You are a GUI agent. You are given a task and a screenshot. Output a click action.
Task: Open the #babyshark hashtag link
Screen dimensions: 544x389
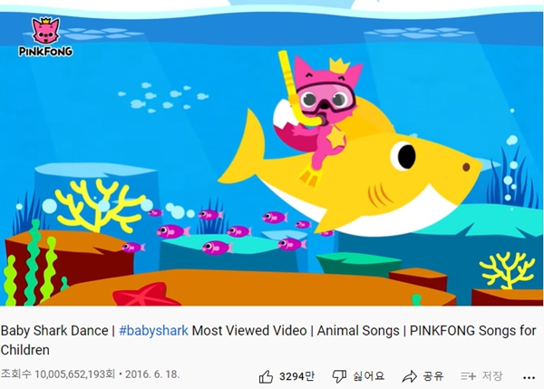153,331
